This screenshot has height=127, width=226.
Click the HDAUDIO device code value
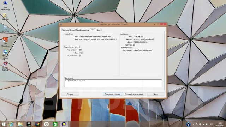click(x=98, y=39)
